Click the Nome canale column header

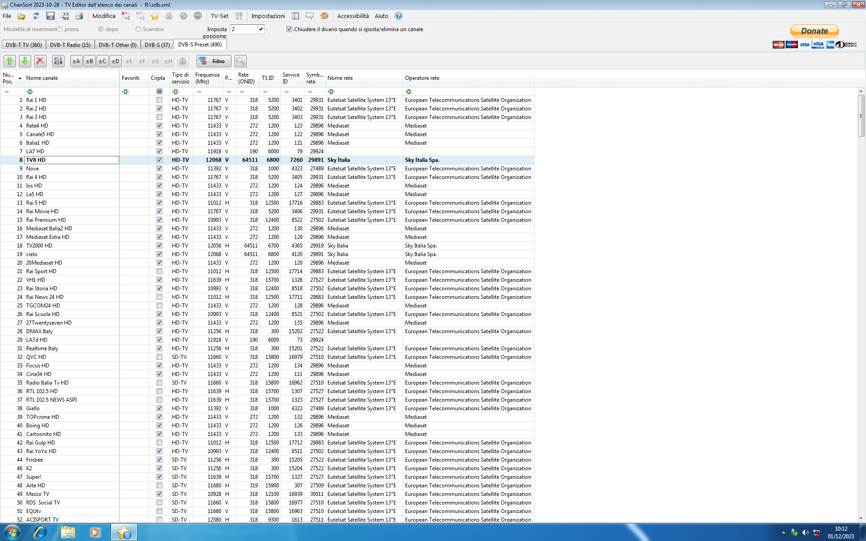coord(72,78)
